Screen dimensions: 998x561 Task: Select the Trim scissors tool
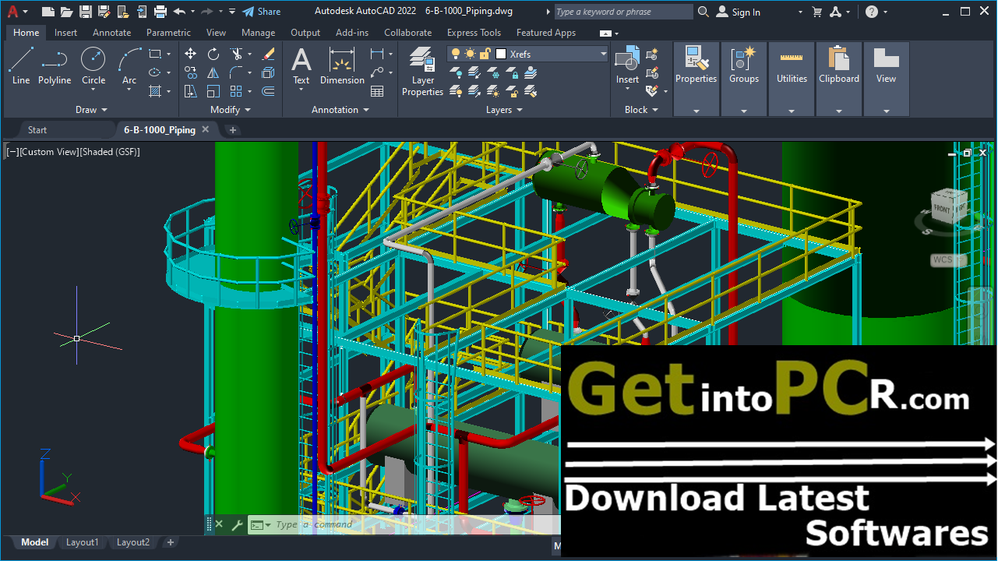click(236, 54)
